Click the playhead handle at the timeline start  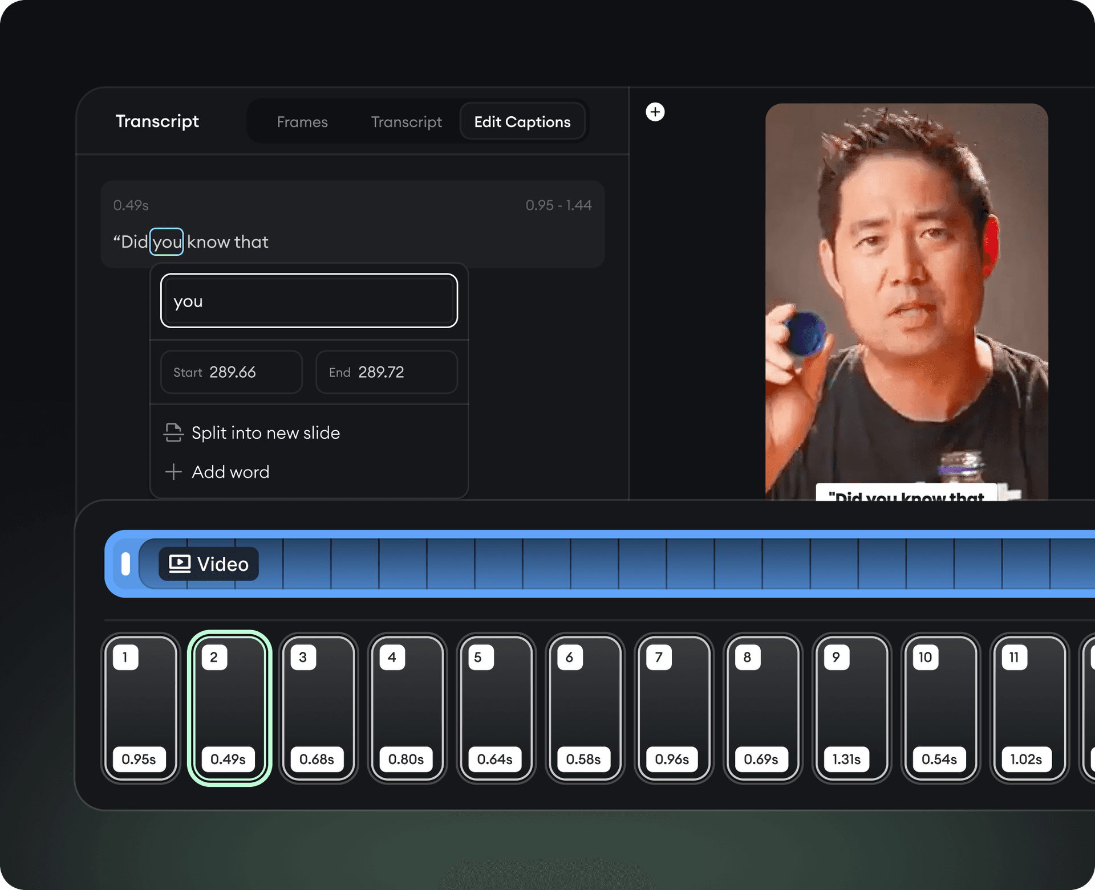[126, 564]
